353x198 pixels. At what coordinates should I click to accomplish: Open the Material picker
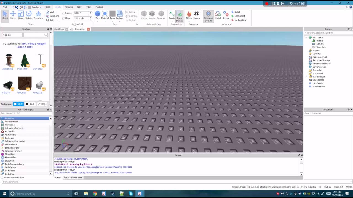pyautogui.click(x=105, y=15)
